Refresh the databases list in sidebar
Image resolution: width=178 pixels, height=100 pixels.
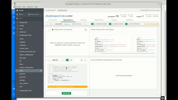tap(17, 14)
